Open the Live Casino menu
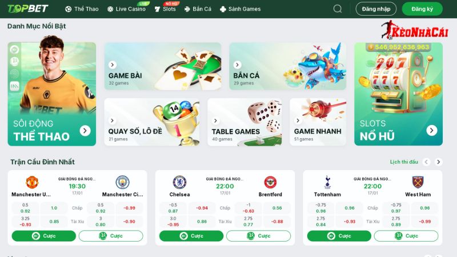Viewport: 457px width, 257px height. pos(126,9)
